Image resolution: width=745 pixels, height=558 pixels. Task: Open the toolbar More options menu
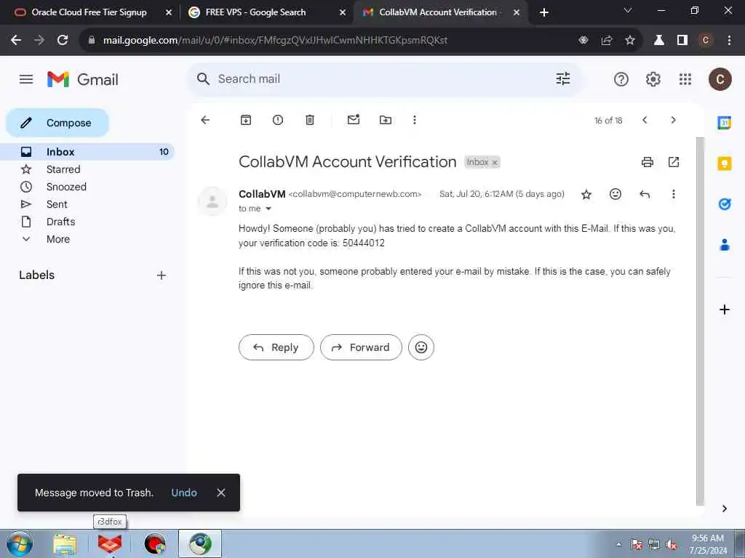[414, 120]
